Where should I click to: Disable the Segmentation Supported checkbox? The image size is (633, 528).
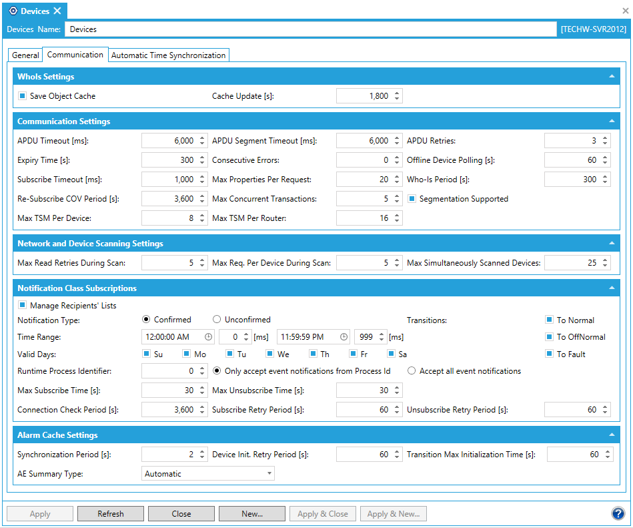point(412,199)
